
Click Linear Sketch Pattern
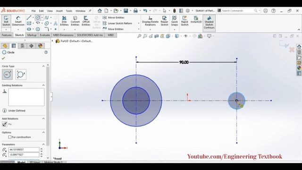117,23
